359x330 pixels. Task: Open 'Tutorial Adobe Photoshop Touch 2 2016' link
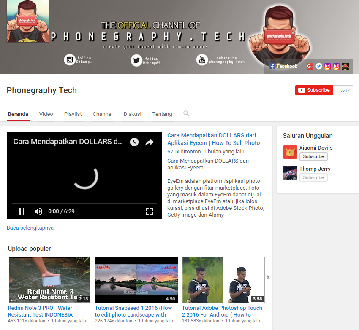[222, 311]
